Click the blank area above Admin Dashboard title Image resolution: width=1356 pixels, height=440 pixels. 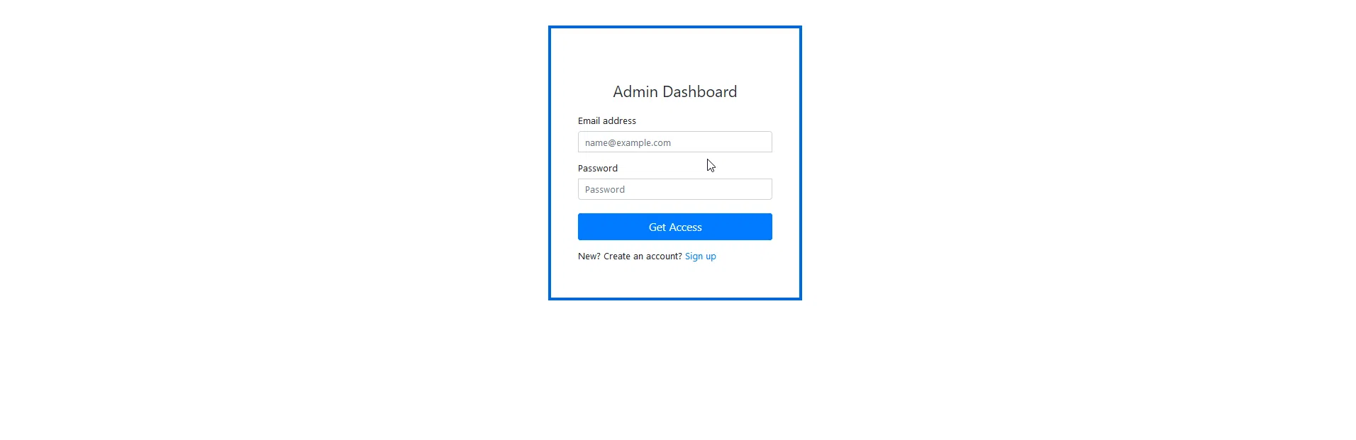click(674, 55)
